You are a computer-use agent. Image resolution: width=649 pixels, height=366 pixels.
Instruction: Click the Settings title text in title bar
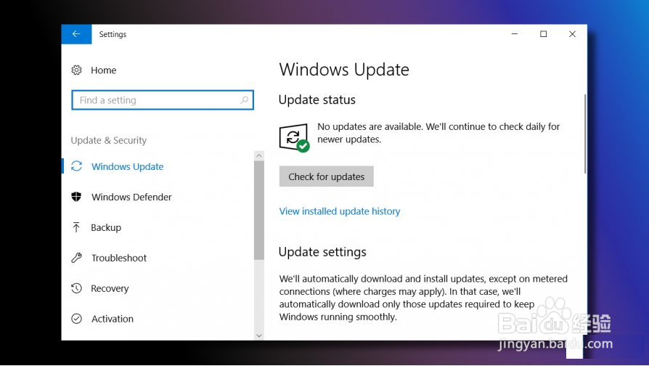click(x=113, y=34)
